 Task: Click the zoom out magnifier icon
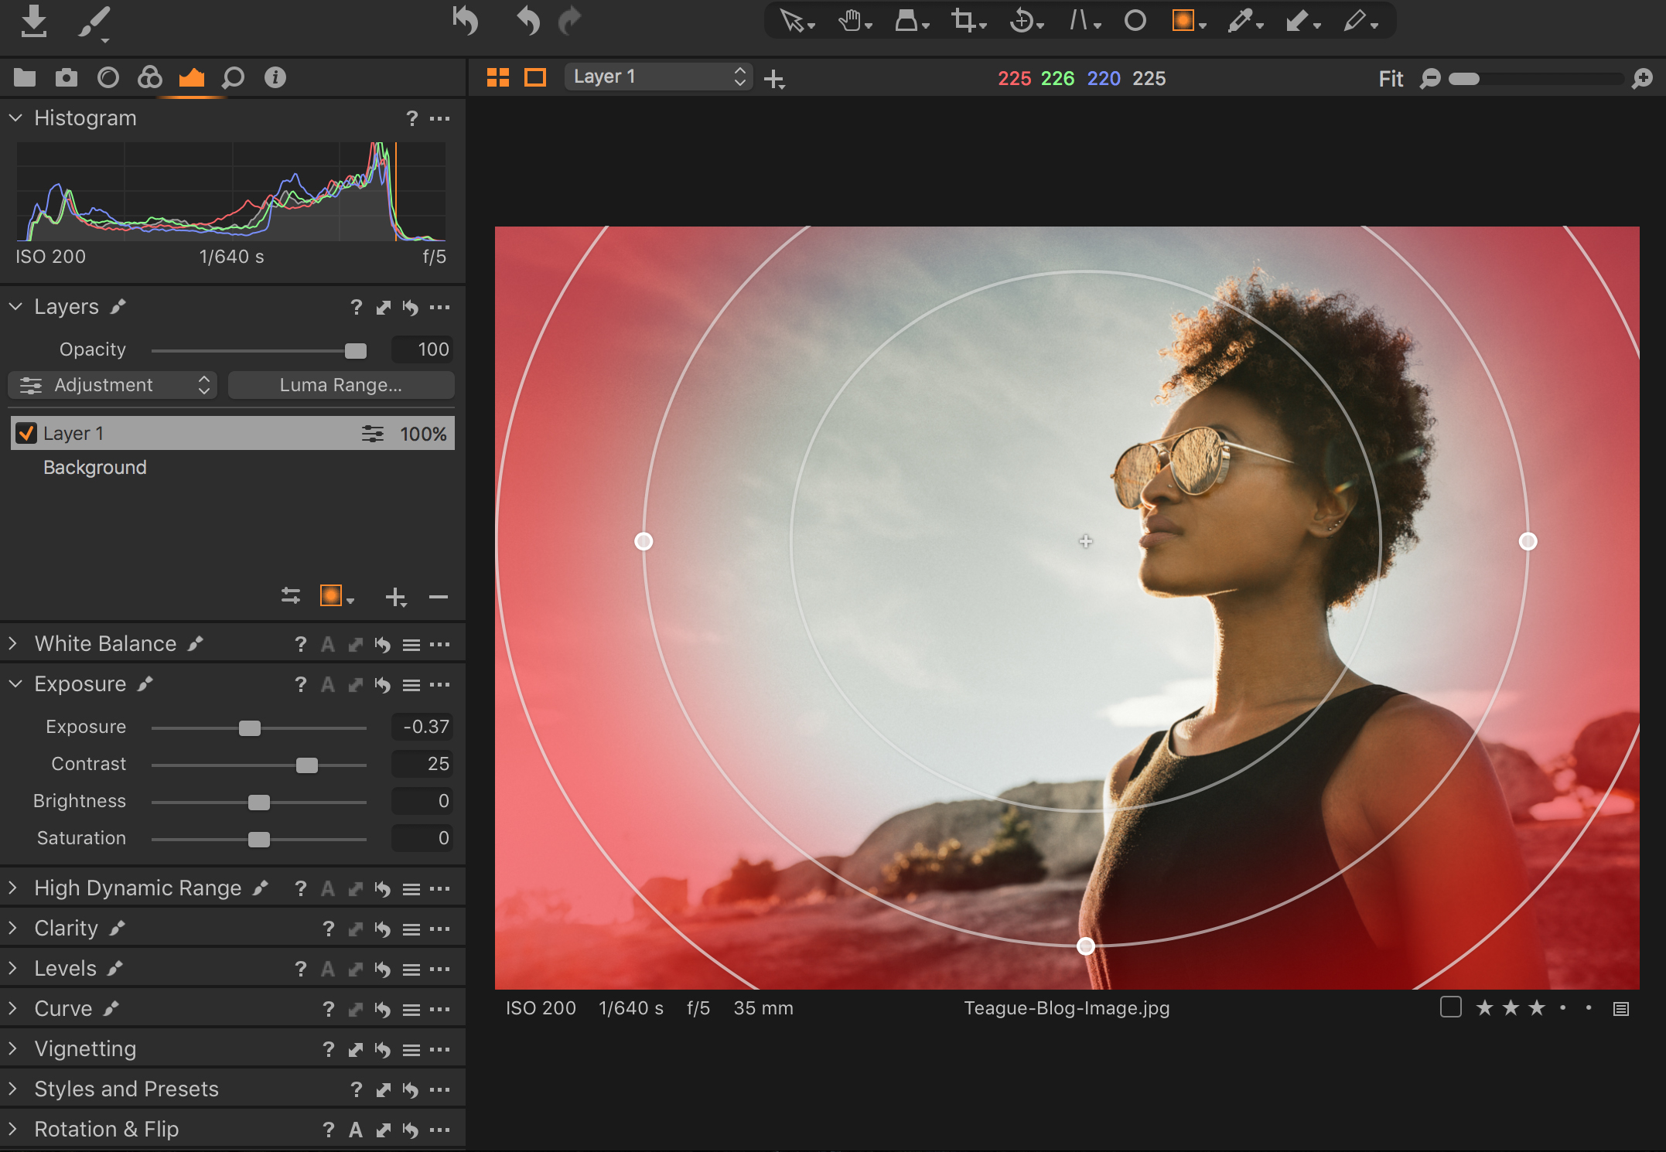tap(1430, 79)
